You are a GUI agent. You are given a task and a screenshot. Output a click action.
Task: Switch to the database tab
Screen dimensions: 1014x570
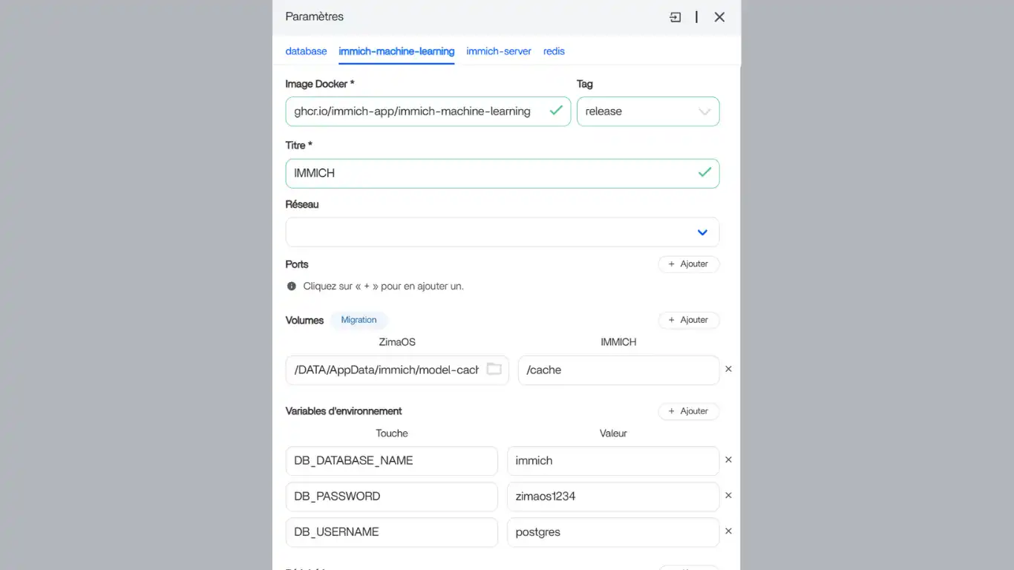[x=306, y=51]
